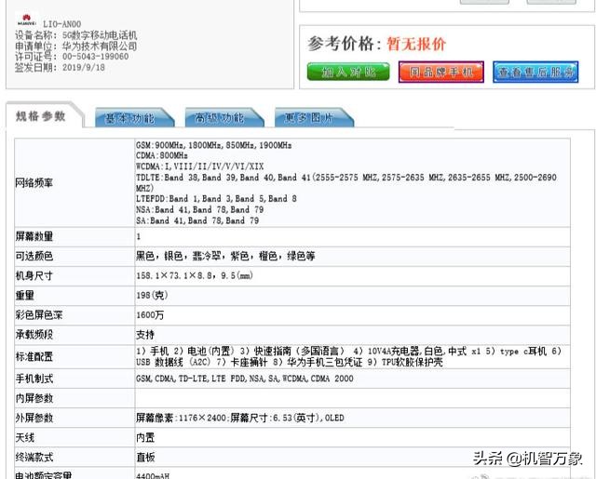596x479 pixels.
Task: Select the NSA:Band 41 line
Action: (200, 209)
